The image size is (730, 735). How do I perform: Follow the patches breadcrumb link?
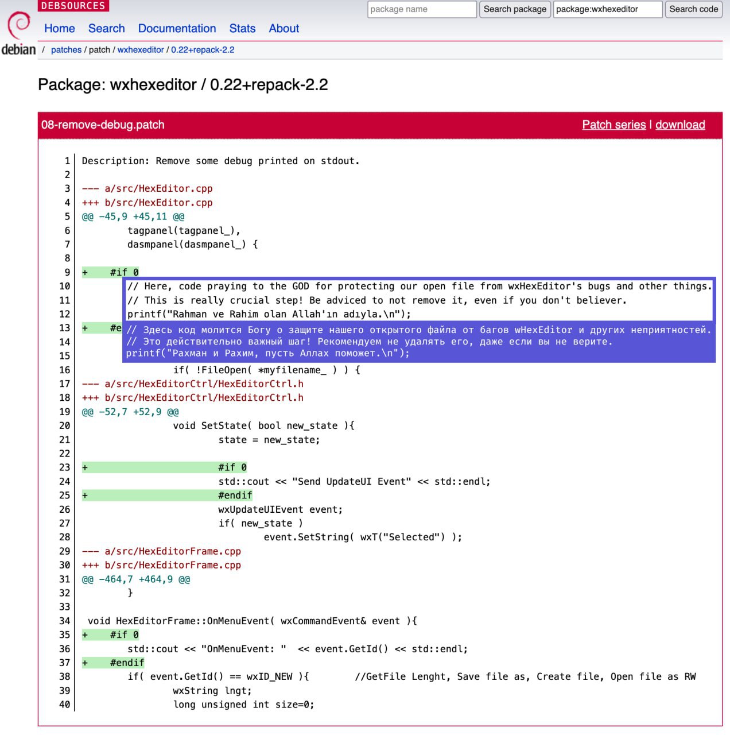pos(66,50)
